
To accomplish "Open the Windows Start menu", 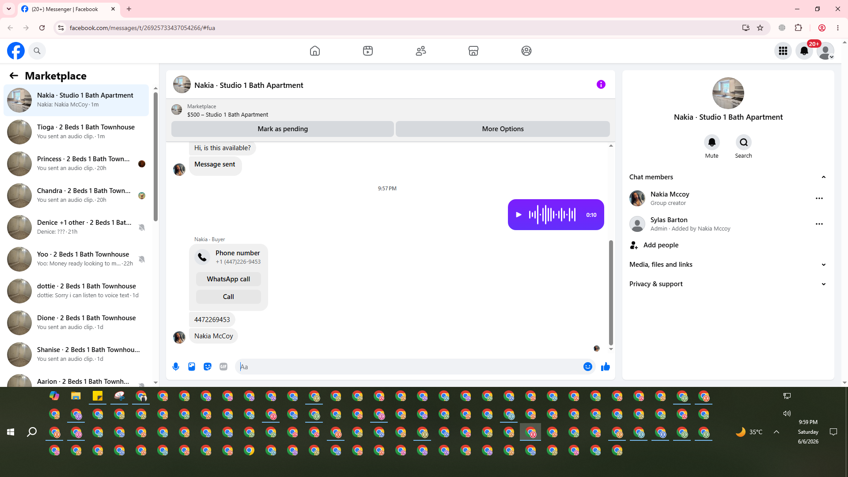I will pyautogui.click(x=11, y=432).
